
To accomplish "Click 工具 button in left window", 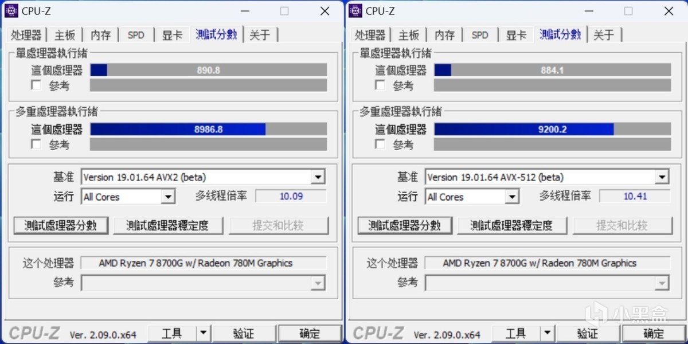I will point(172,333).
